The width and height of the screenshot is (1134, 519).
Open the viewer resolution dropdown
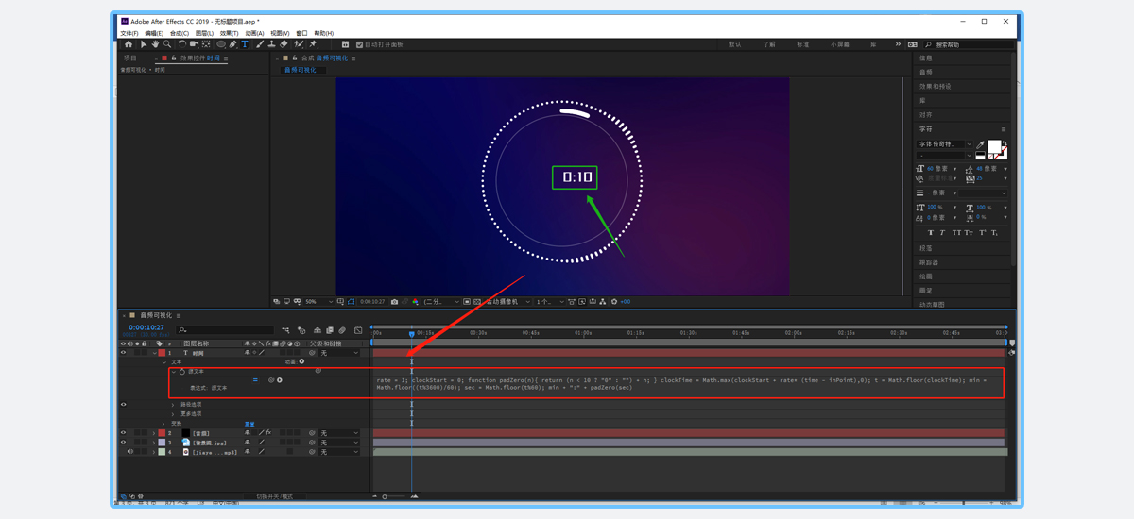pos(441,302)
